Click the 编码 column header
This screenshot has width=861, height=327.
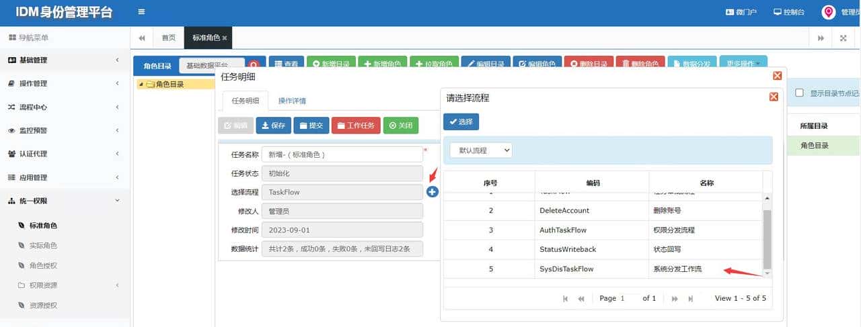592,182
